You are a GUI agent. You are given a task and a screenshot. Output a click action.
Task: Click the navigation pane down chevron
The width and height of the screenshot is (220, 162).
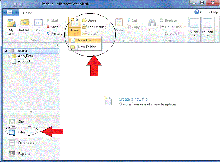[x=31, y=112]
